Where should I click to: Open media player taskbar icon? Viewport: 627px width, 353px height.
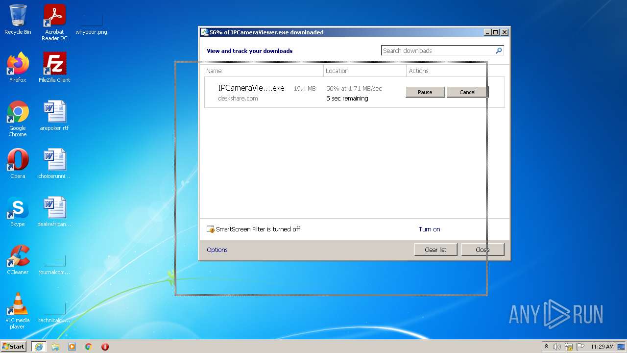[72, 347]
